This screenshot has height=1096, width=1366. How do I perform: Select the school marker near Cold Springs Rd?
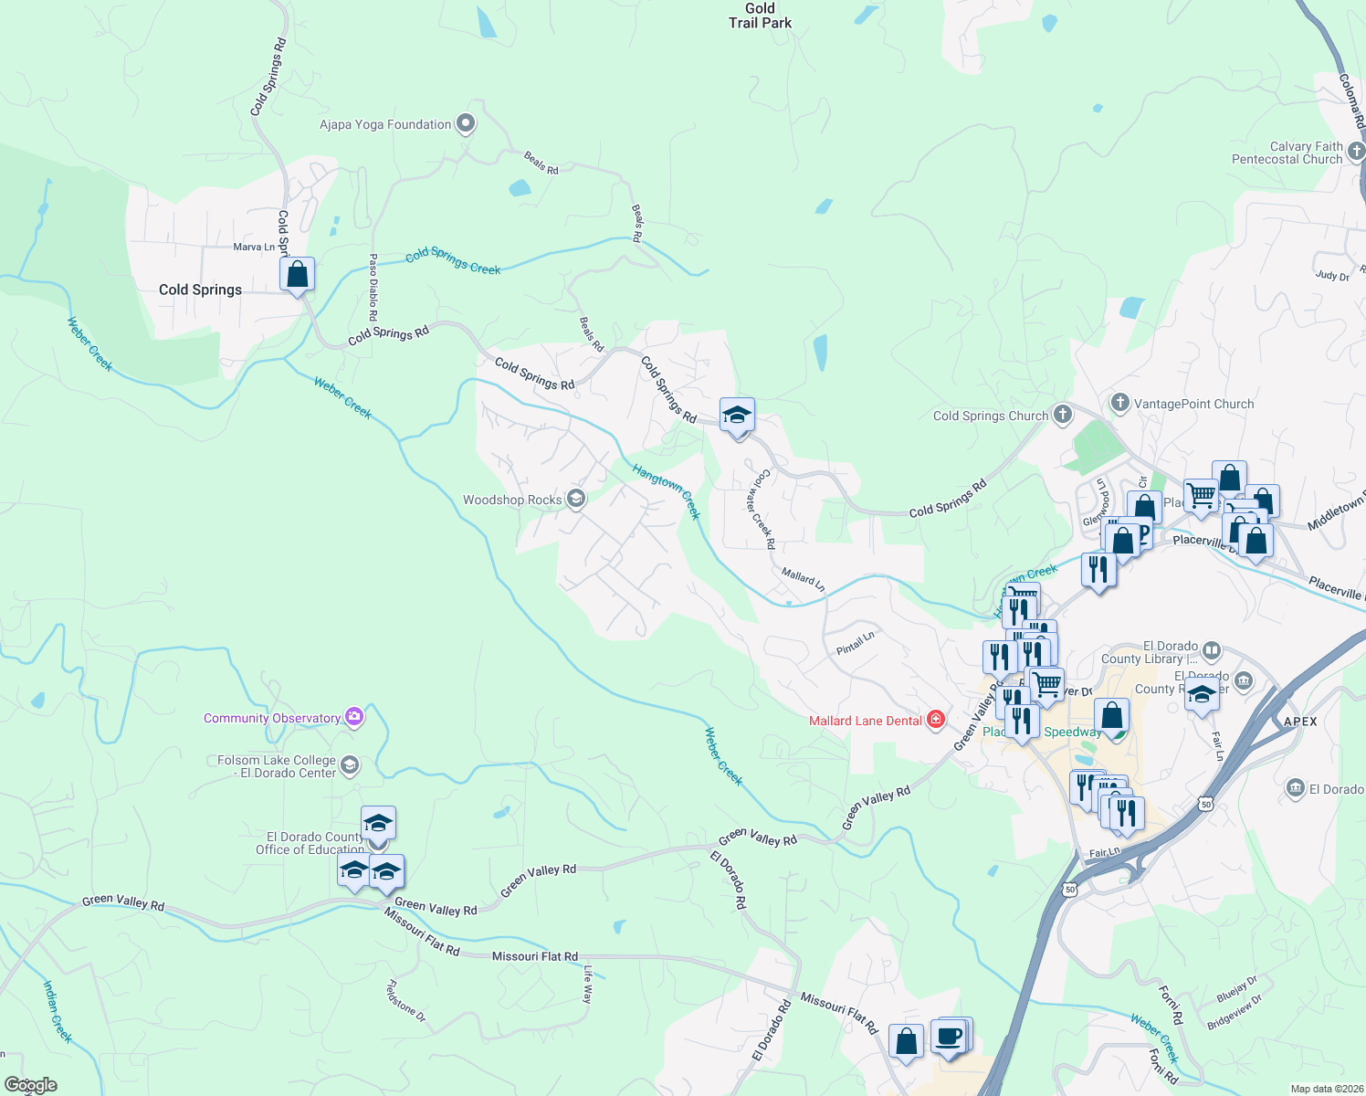pos(737,416)
